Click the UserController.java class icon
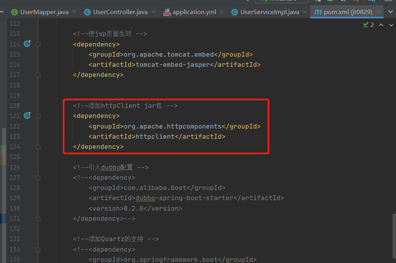396x263 pixels. [x=87, y=12]
